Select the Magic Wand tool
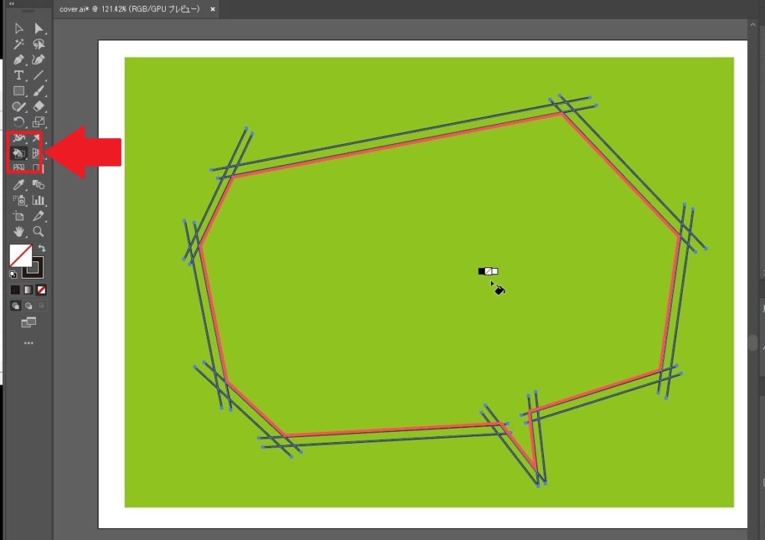The width and height of the screenshot is (765, 540). 19,44
